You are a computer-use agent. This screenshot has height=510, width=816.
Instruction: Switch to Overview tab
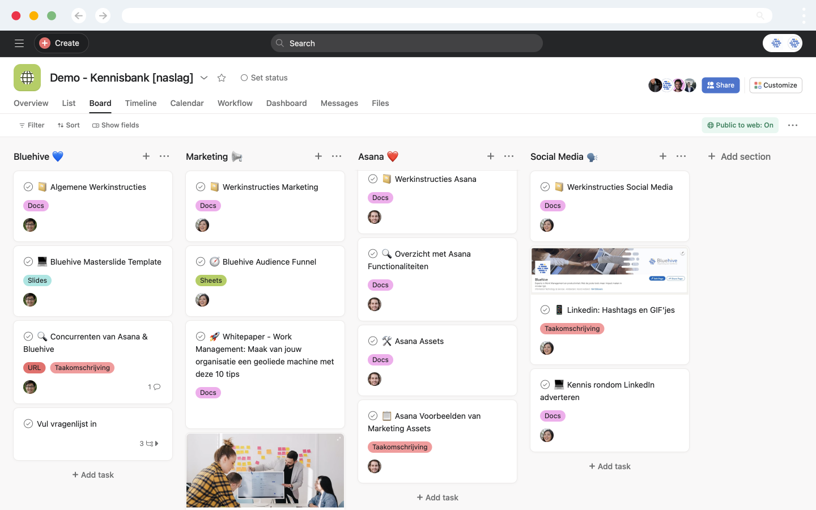[31, 103]
